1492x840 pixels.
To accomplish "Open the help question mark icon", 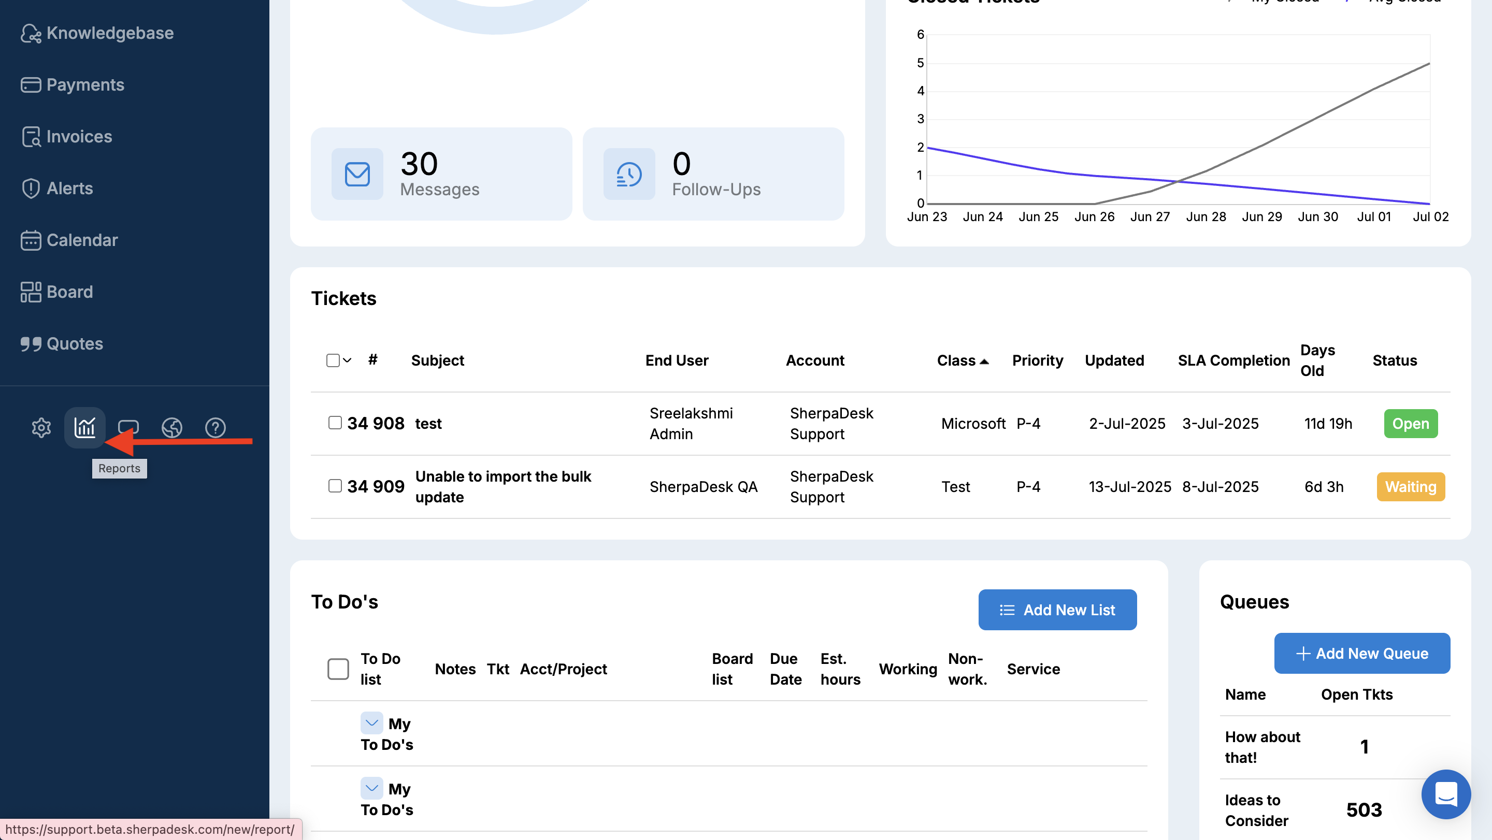I will point(215,428).
